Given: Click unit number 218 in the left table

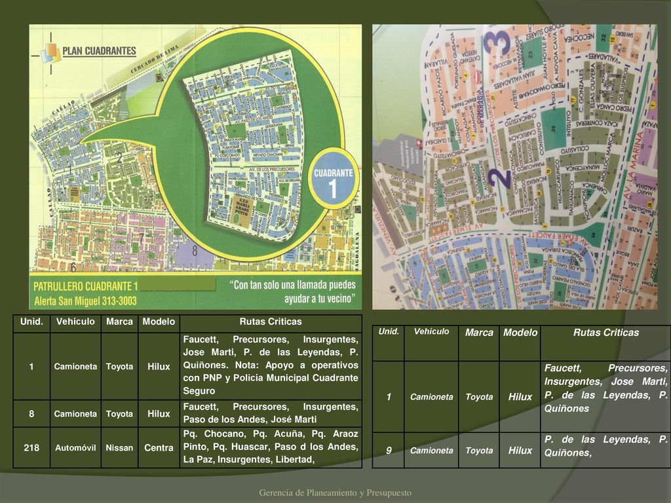Looking at the screenshot, I should click(x=31, y=448).
